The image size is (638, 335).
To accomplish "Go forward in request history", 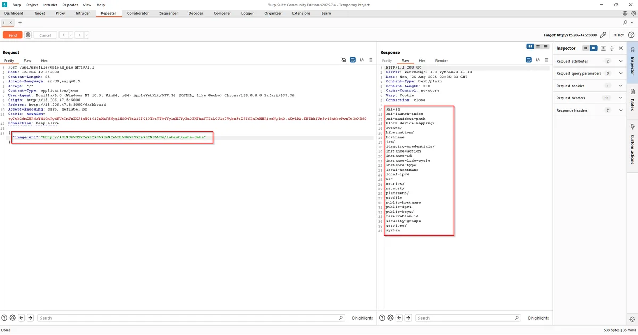I will [79, 35].
